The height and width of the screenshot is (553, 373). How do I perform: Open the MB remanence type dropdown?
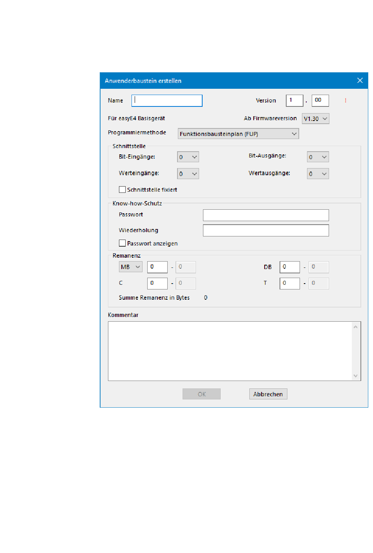pos(130,267)
